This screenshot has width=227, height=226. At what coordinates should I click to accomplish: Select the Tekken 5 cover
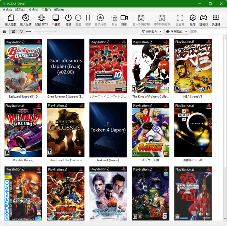65,194
